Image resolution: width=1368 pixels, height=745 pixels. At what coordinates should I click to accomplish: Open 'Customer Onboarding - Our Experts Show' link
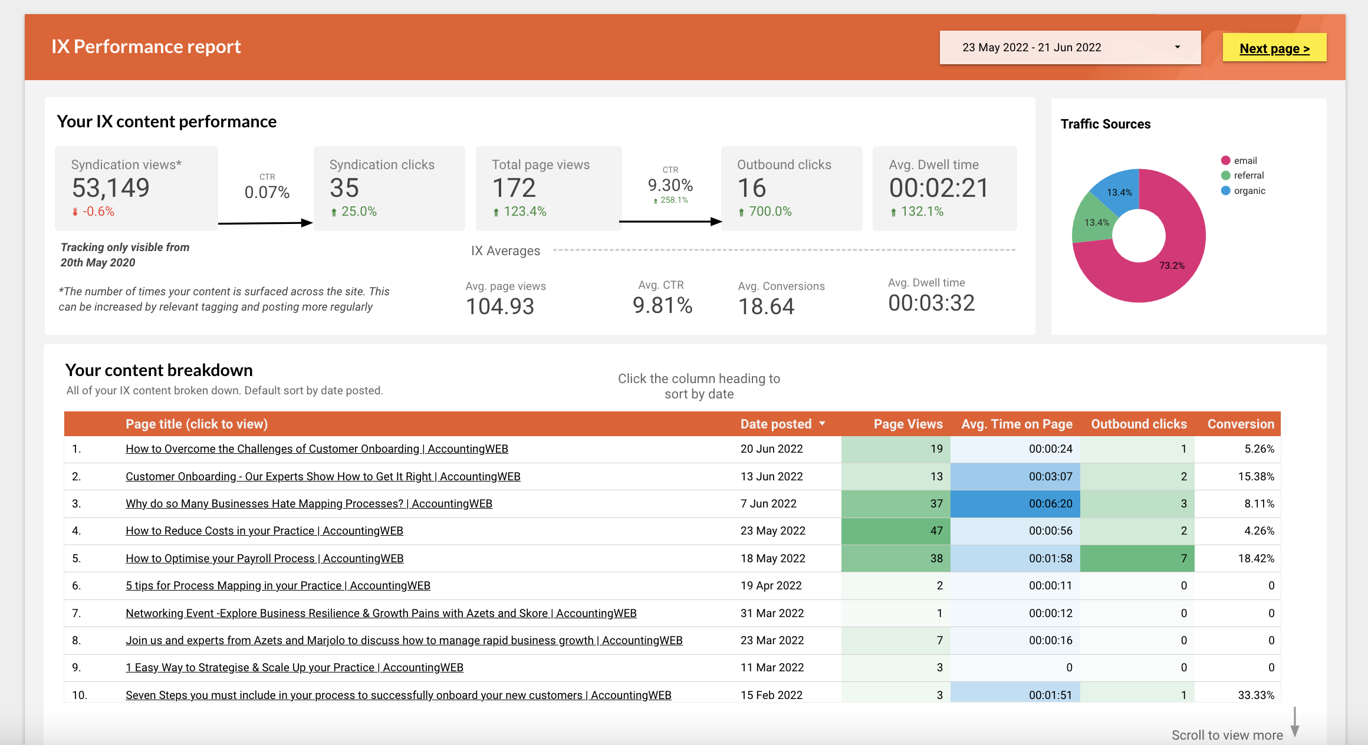coord(323,477)
